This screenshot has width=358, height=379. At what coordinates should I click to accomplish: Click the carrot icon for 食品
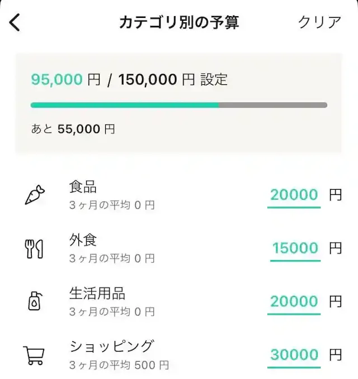pyautogui.click(x=35, y=195)
